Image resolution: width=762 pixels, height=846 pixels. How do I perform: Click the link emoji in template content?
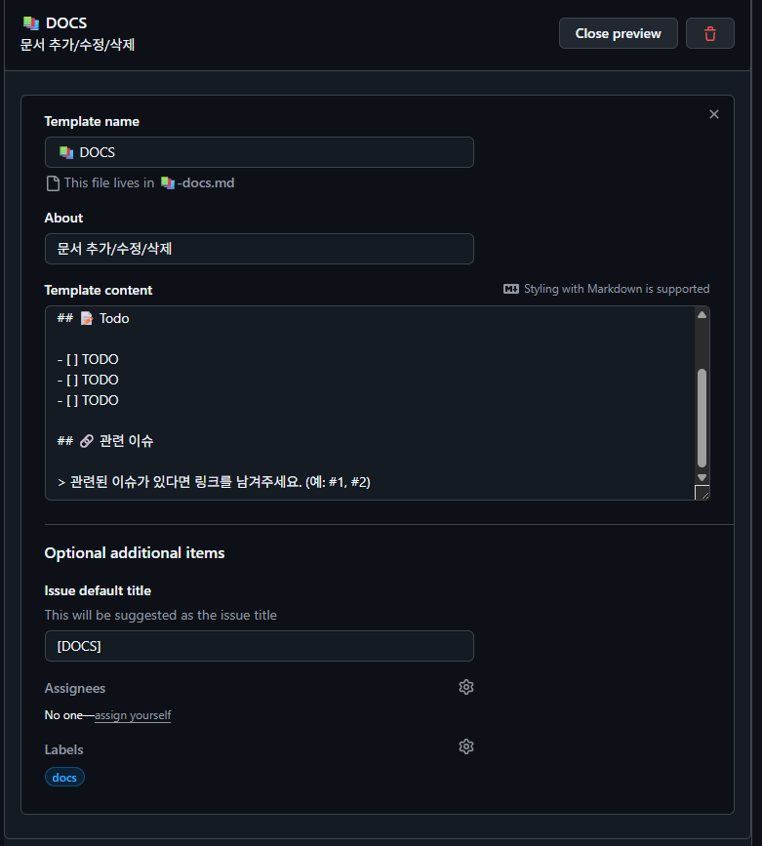[x=86, y=441]
